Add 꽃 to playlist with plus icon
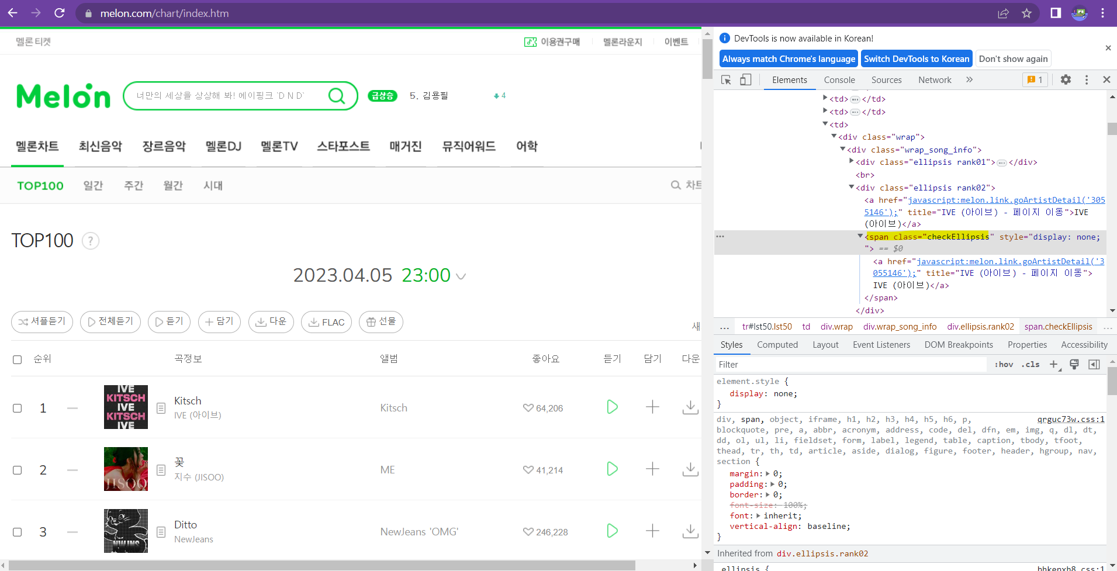 pos(652,469)
